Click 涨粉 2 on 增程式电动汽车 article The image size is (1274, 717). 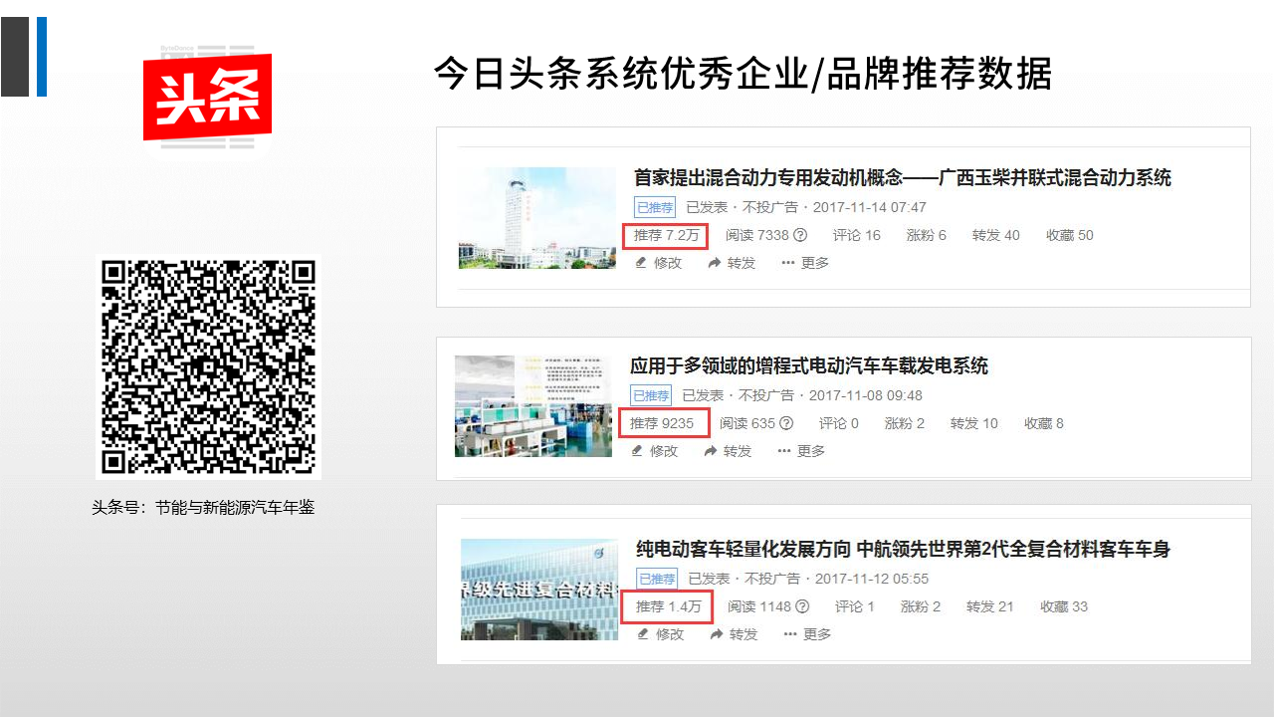[x=905, y=423]
